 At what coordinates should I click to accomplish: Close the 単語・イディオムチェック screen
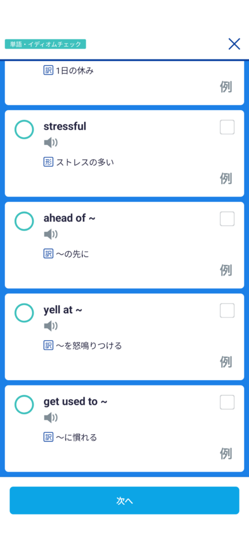tap(234, 44)
